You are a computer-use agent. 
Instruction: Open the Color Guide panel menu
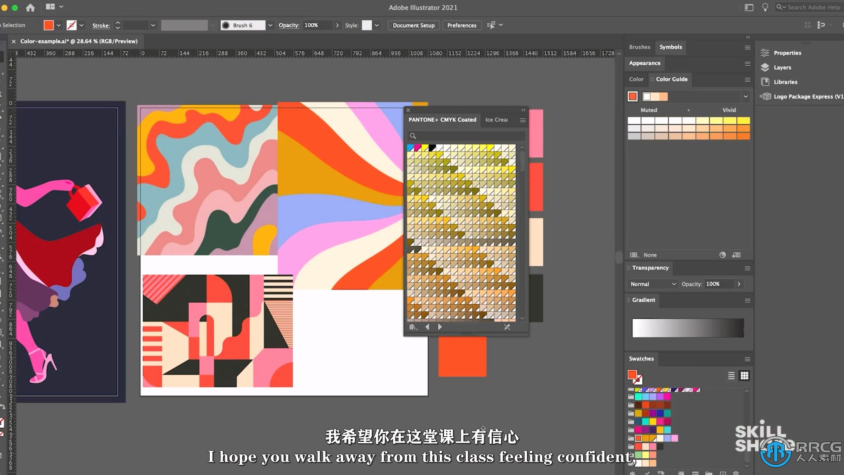[747, 80]
